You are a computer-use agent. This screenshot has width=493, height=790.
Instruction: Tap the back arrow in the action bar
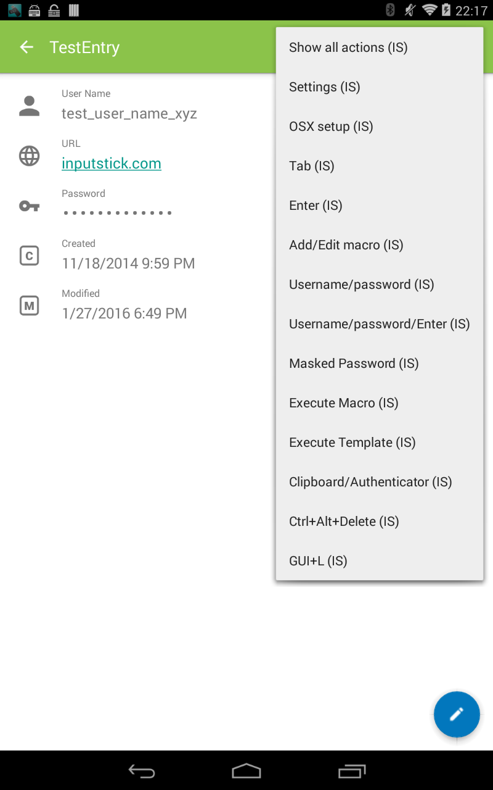point(26,47)
